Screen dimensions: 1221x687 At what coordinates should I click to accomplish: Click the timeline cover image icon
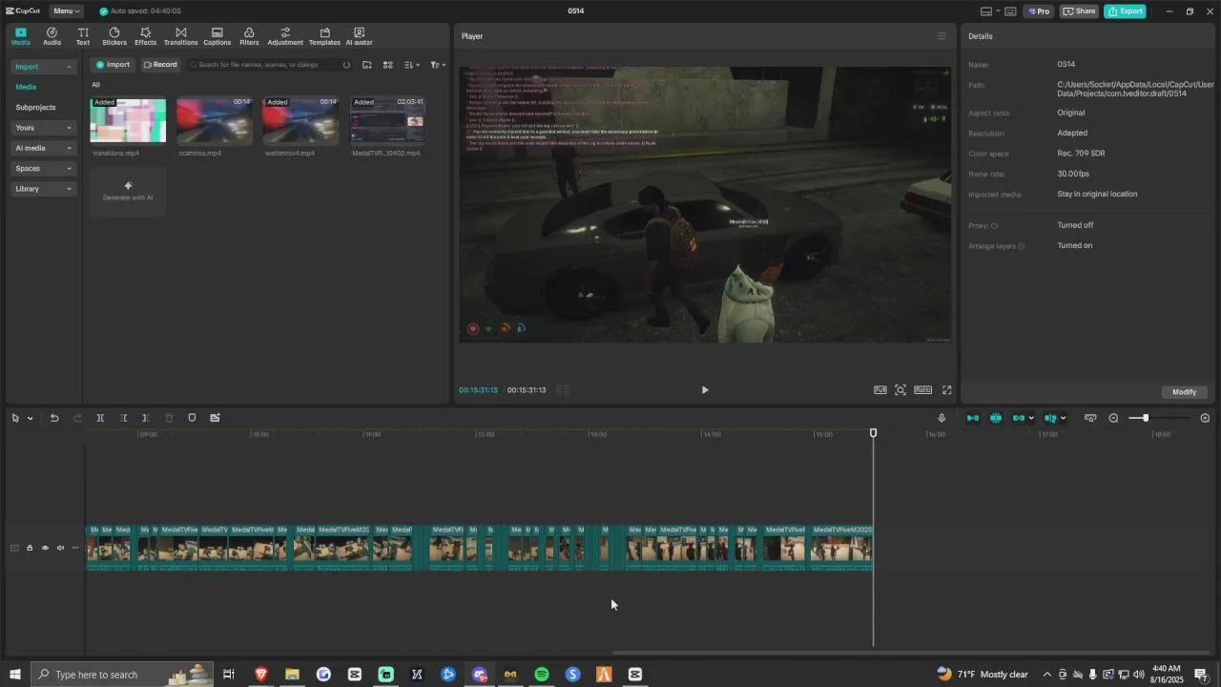(x=215, y=418)
